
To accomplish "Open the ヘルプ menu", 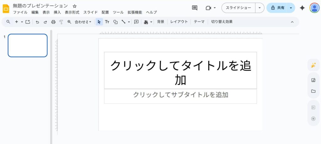I will click(x=151, y=12).
